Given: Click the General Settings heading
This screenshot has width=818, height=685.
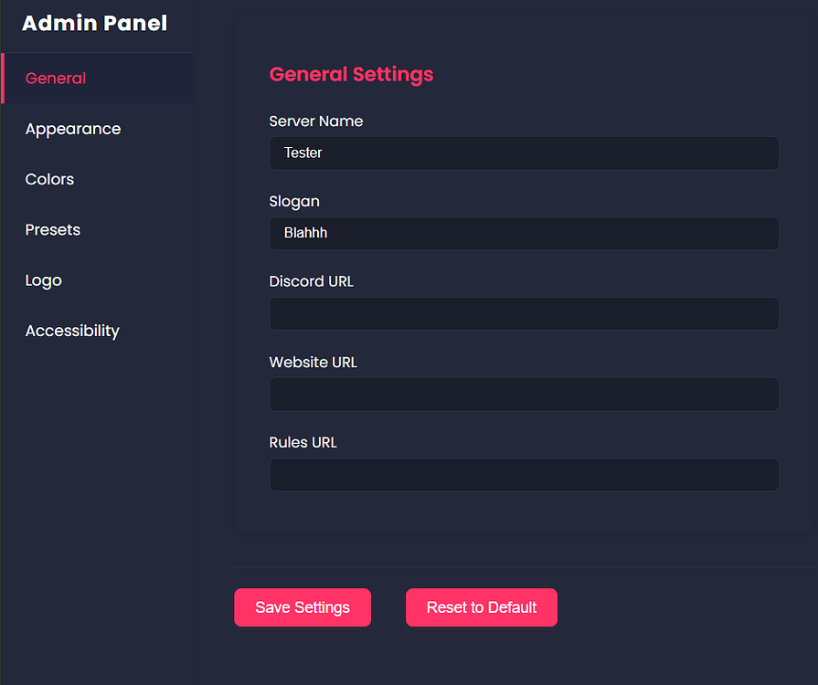Looking at the screenshot, I should coord(351,75).
